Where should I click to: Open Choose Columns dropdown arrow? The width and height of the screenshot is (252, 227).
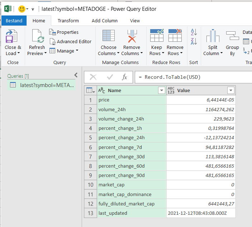tap(118, 53)
